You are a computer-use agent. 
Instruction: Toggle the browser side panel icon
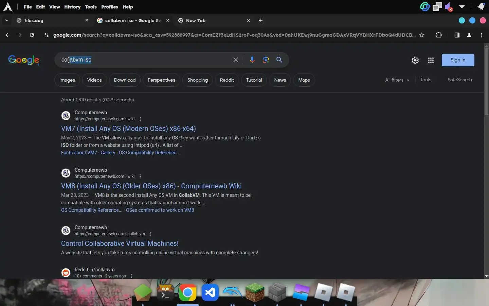click(457, 35)
